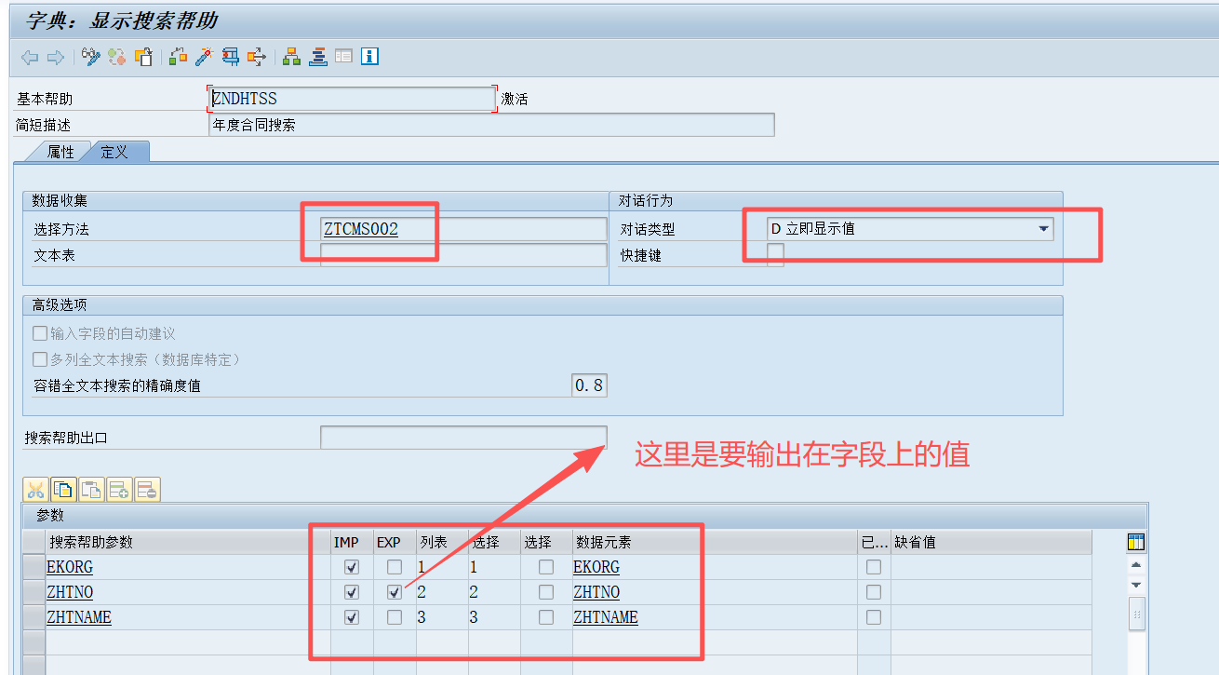Toggle Display/Change mode (glasses and pencil icon)
Image resolution: width=1219 pixels, height=675 pixels.
(x=90, y=57)
